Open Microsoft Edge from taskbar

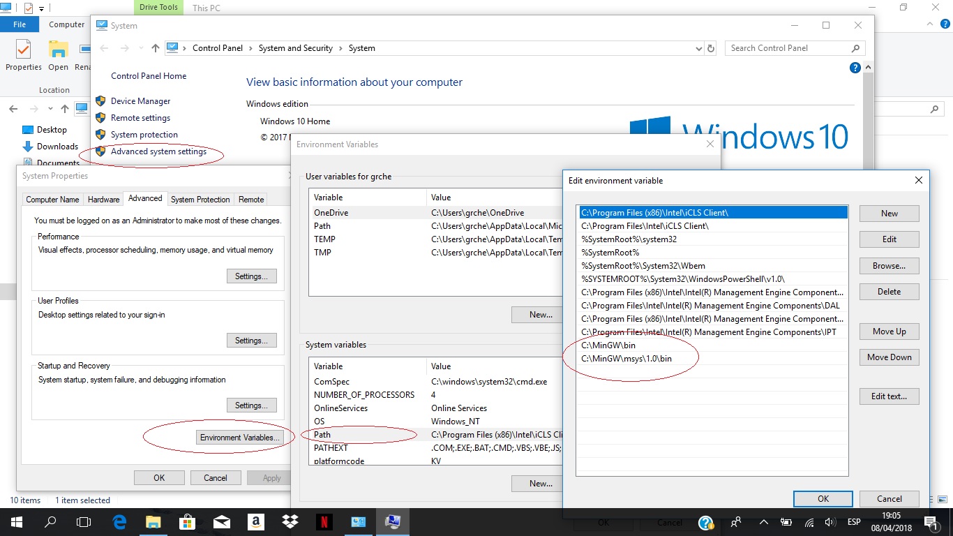point(119,522)
